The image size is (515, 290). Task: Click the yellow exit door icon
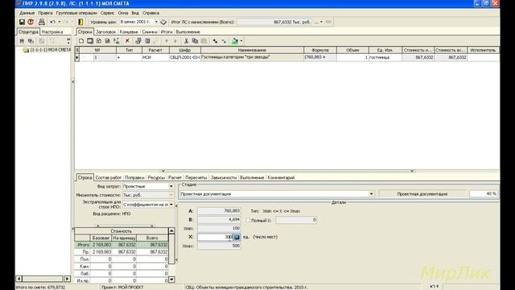(80, 22)
